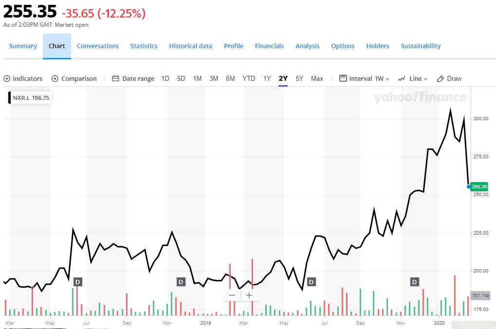This screenshot has height=329, width=496.
Task: Switch to the Summary tab
Action: point(23,46)
